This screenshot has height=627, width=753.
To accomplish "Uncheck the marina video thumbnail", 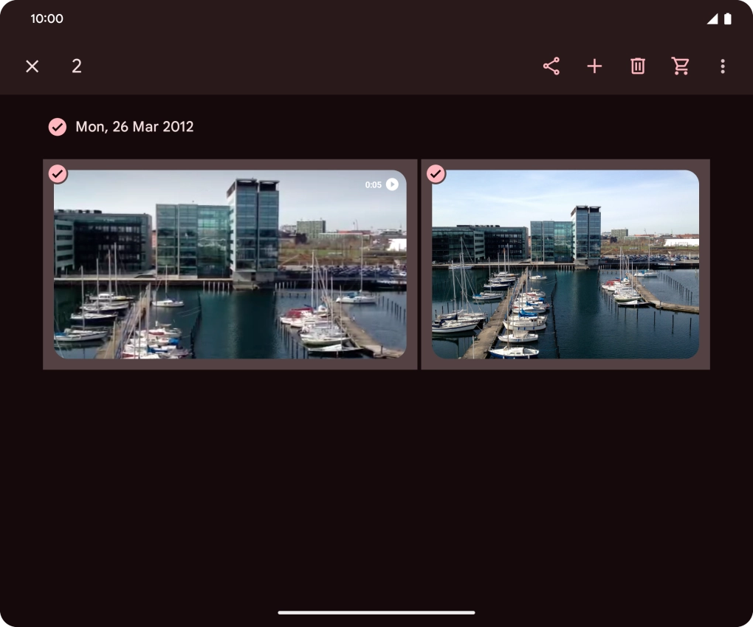I will (x=58, y=174).
